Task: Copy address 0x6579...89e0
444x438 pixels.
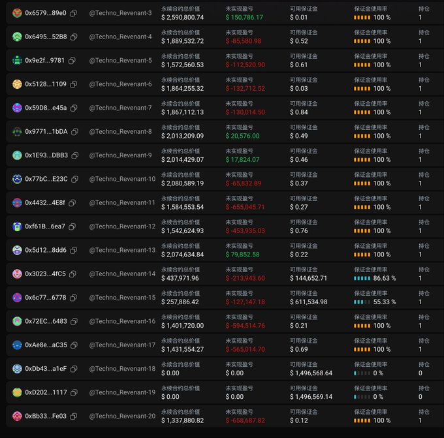Action: (x=73, y=13)
